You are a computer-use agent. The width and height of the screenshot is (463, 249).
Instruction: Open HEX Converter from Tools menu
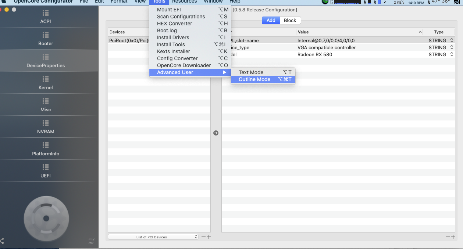[x=189, y=24]
